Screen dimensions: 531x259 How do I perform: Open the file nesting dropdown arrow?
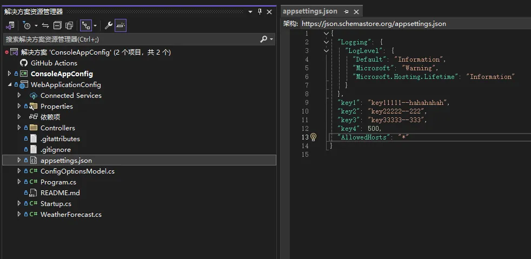95,26
